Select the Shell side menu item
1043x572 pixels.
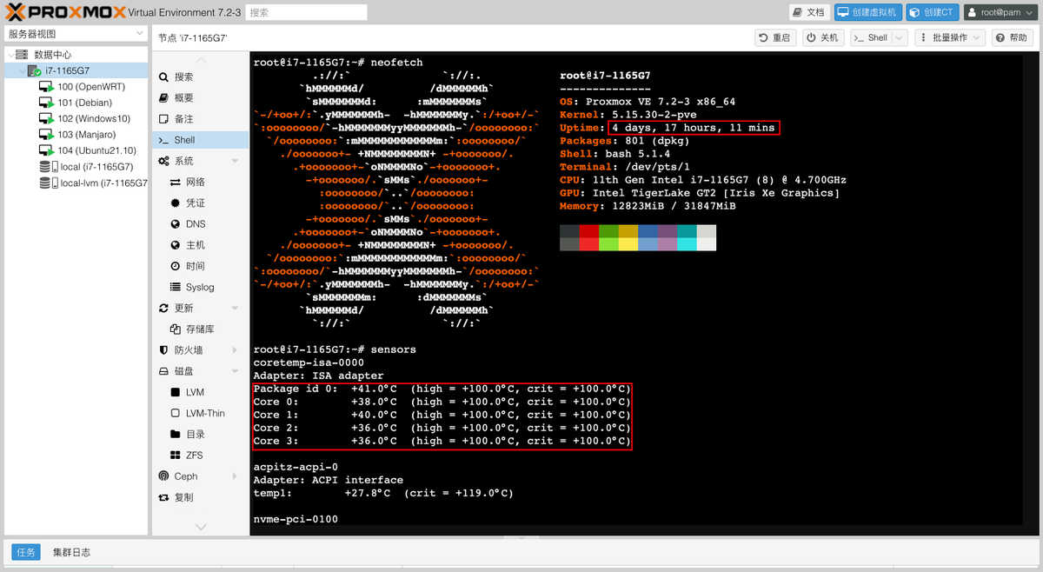[200, 139]
